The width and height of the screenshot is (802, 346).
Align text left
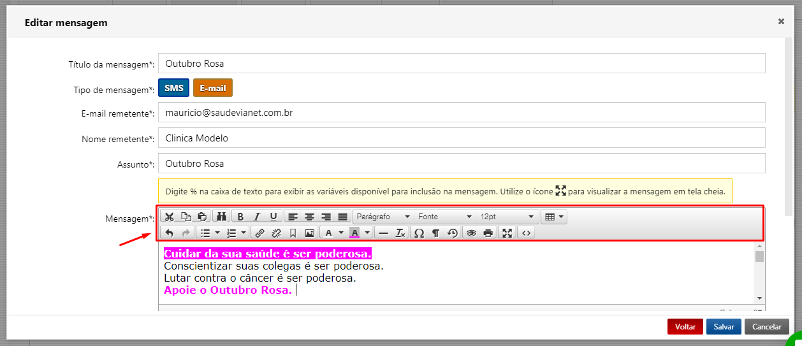(293, 217)
